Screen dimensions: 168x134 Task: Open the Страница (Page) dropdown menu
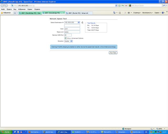(x=137, y=13)
